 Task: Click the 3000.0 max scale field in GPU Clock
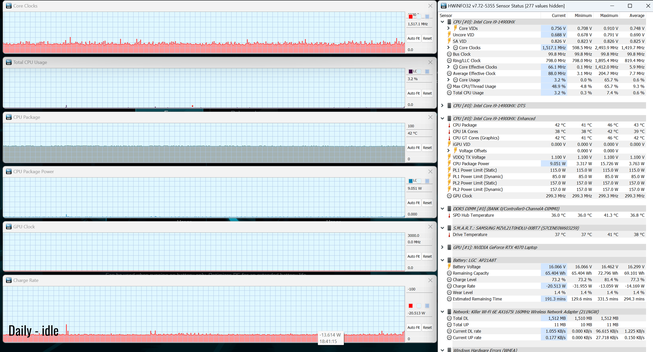419,236
